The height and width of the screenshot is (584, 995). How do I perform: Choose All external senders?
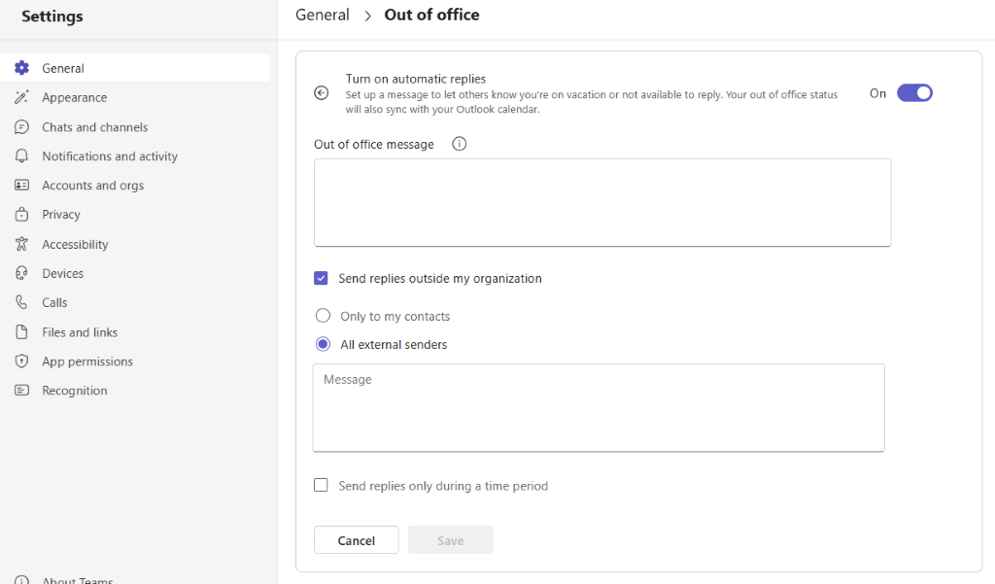[321, 344]
